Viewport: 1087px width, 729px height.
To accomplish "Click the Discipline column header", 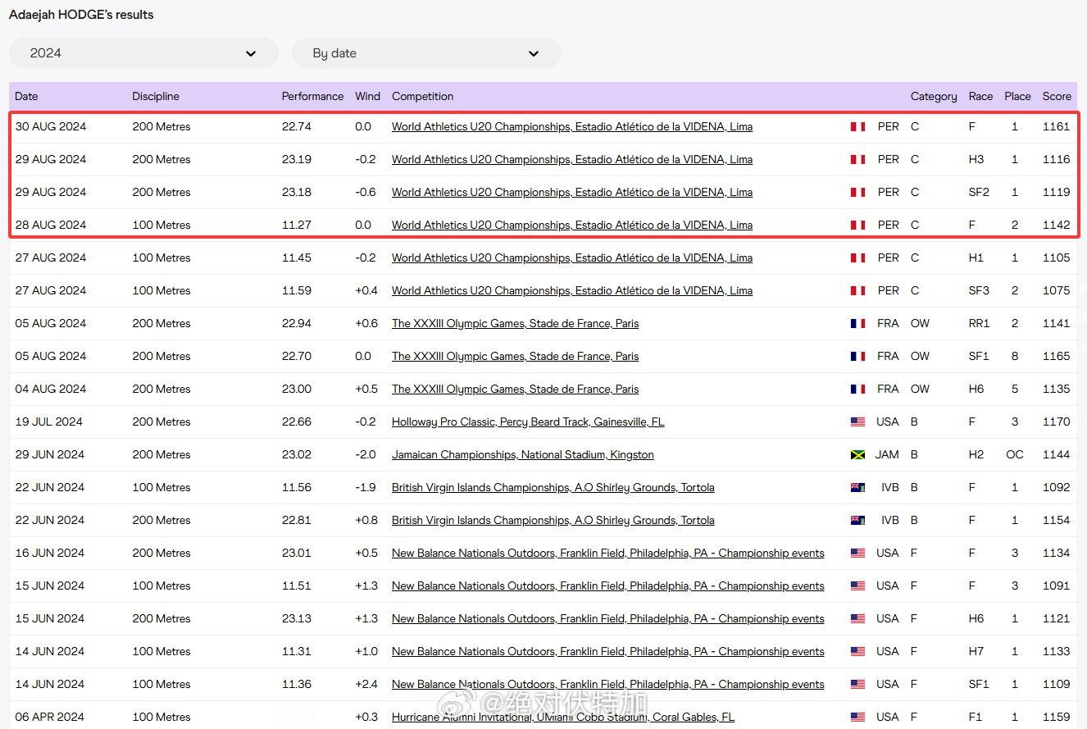I will tap(156, 96).
